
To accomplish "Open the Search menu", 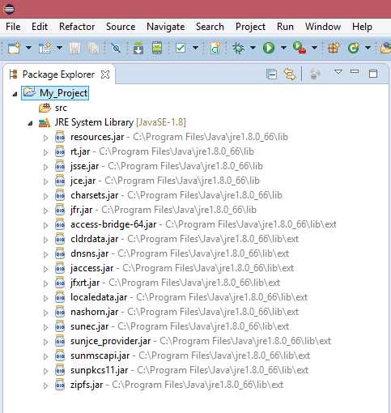I will (x=210, y=27).
